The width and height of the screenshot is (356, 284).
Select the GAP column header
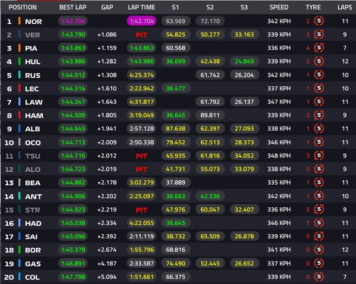point(107,8)
